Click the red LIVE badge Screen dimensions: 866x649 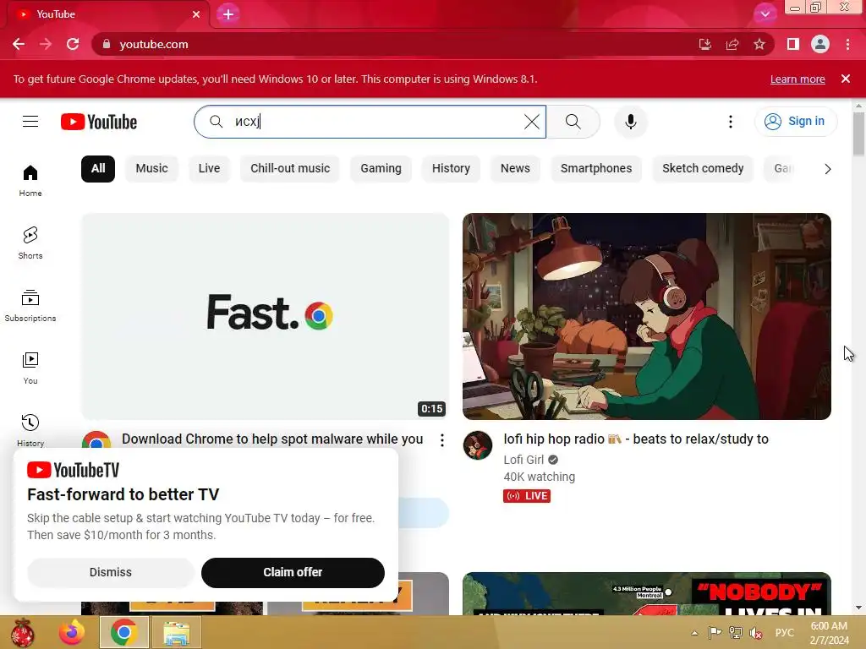coord(527,495)
